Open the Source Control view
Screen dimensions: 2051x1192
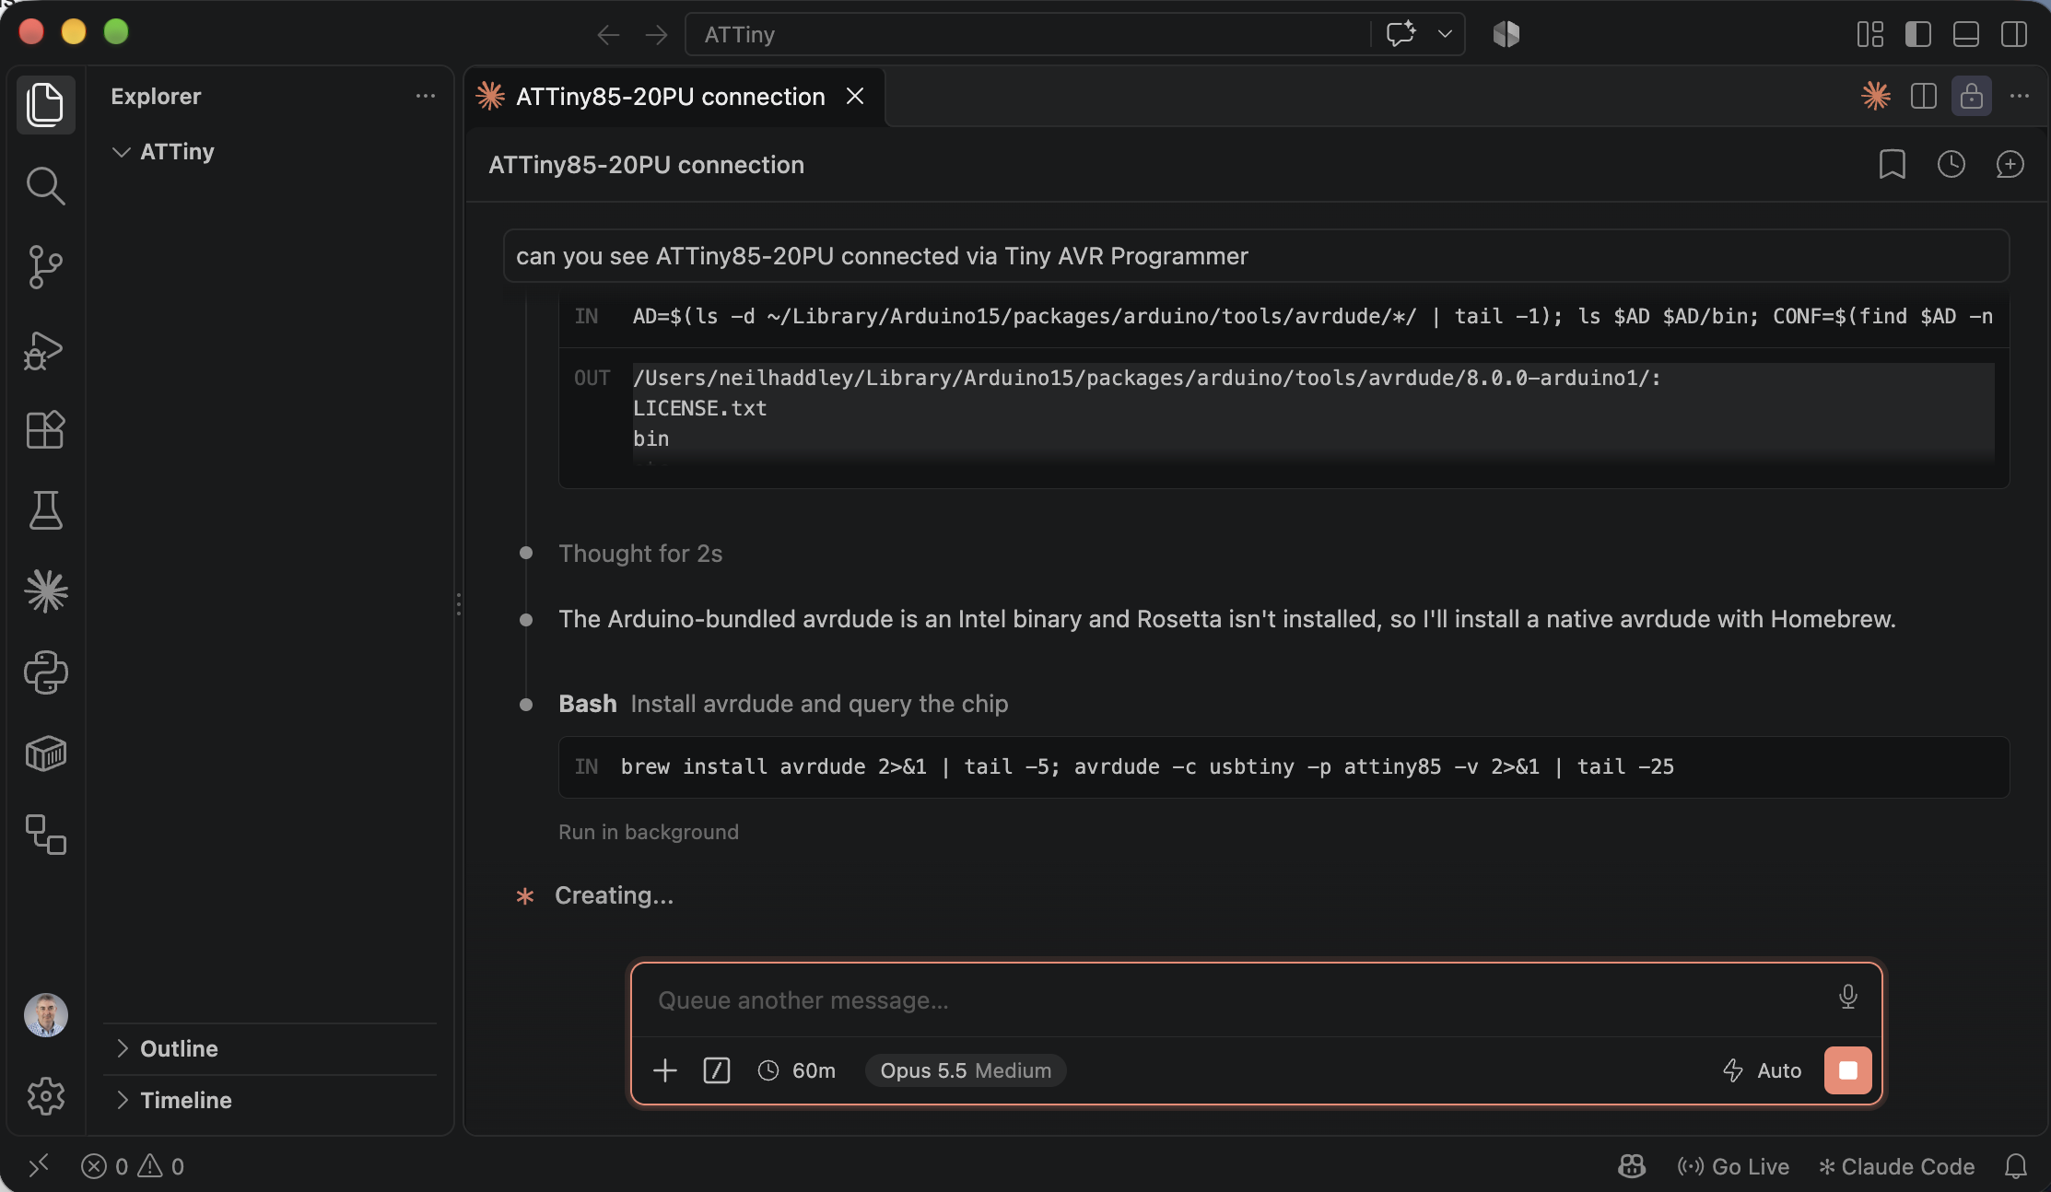pyautogui.click(x=45, y=267)
